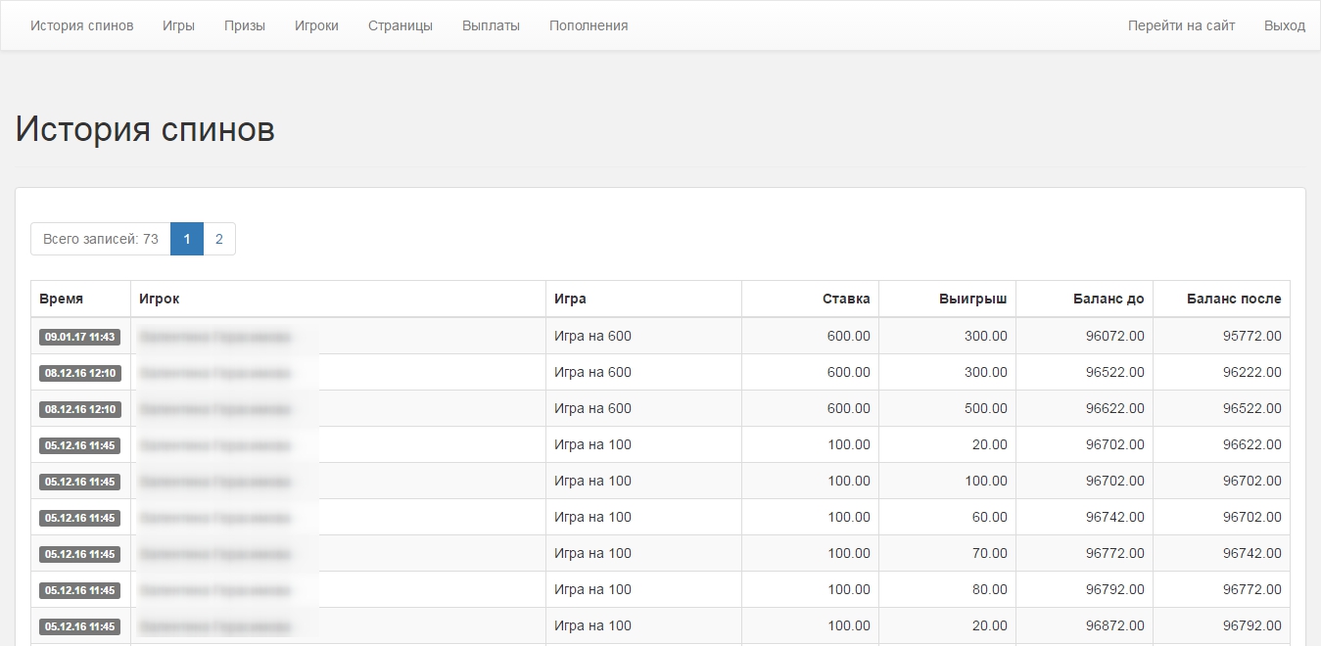
Task: Open the История спинов menu item
Action: click(81, 25)
